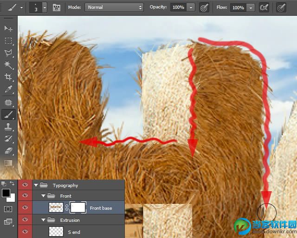
Task: Open the brush size picker dropdown
Action: [x=45, y=7]
